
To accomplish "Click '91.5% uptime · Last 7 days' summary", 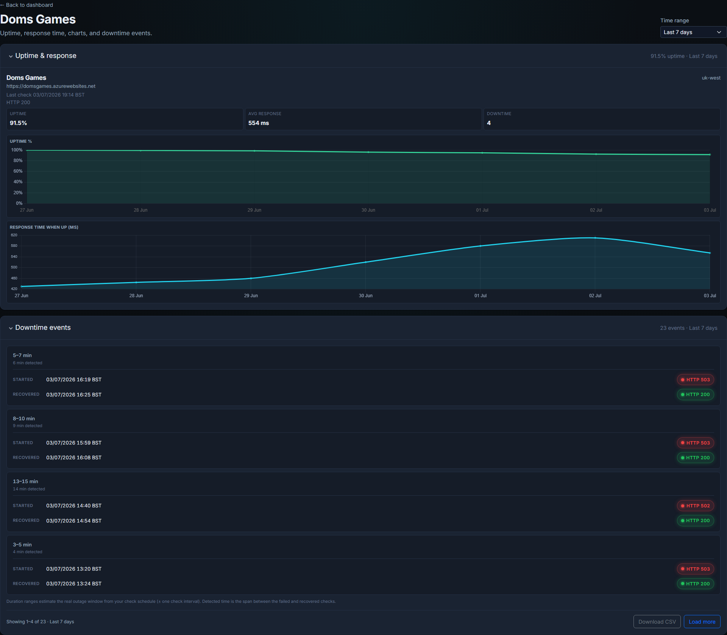I will tap(684, 56).
